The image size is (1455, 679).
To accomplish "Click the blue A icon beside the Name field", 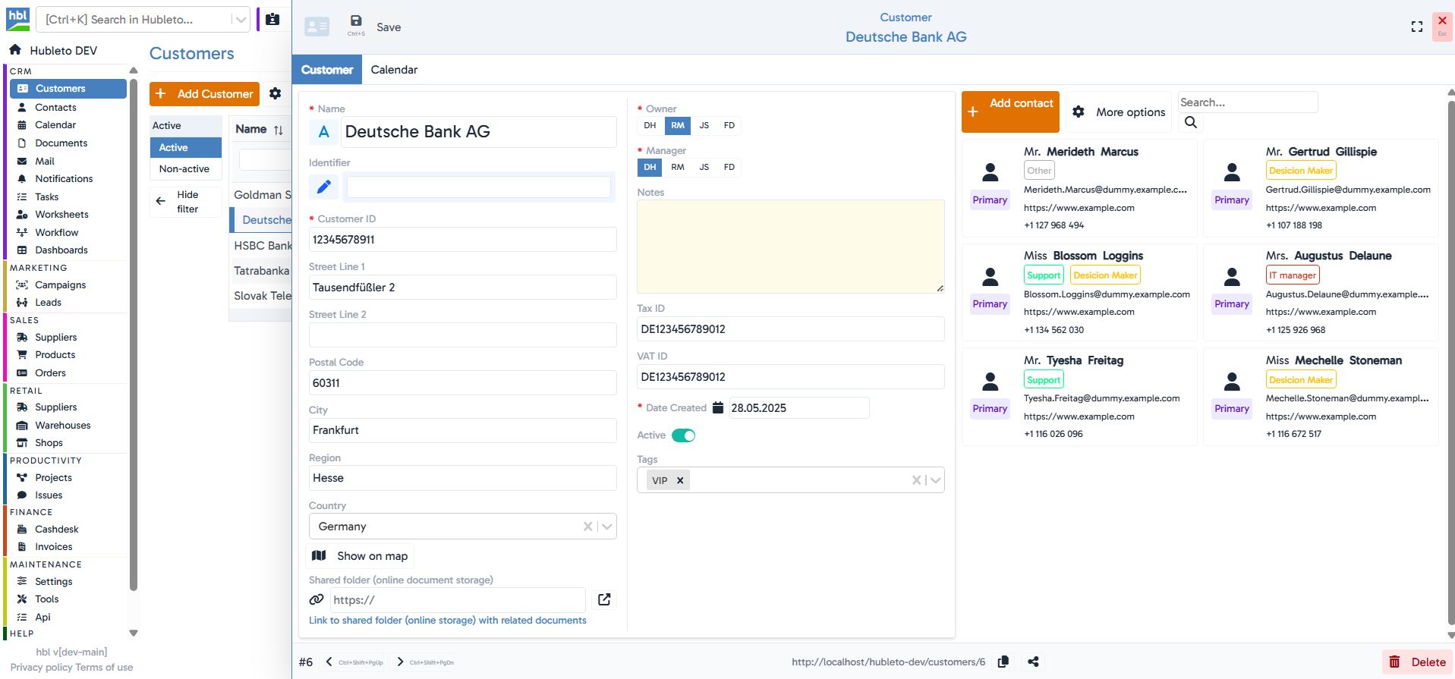I will click(323, 132).
